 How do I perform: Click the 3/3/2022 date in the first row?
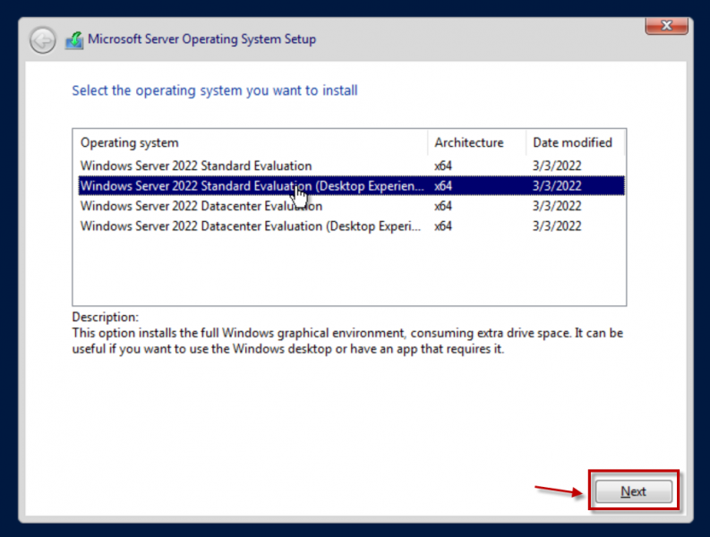pos(557,166)
